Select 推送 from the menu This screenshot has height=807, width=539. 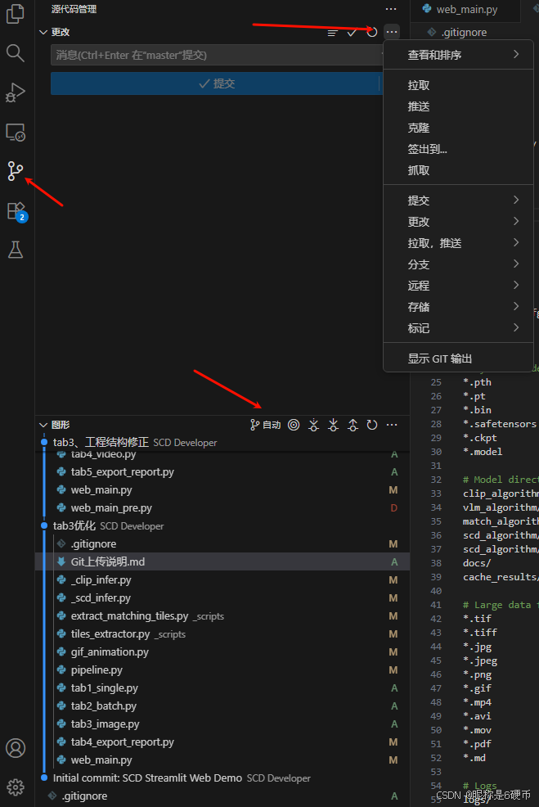pos(458,106)
